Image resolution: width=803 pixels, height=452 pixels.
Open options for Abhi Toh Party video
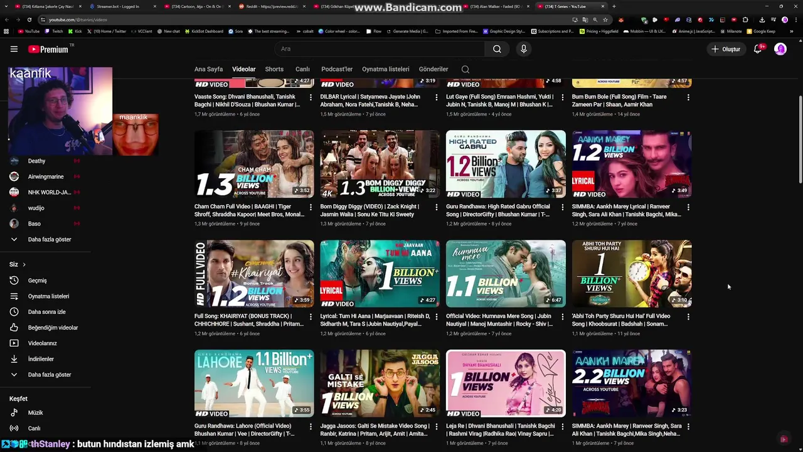[x=688, y=317]
